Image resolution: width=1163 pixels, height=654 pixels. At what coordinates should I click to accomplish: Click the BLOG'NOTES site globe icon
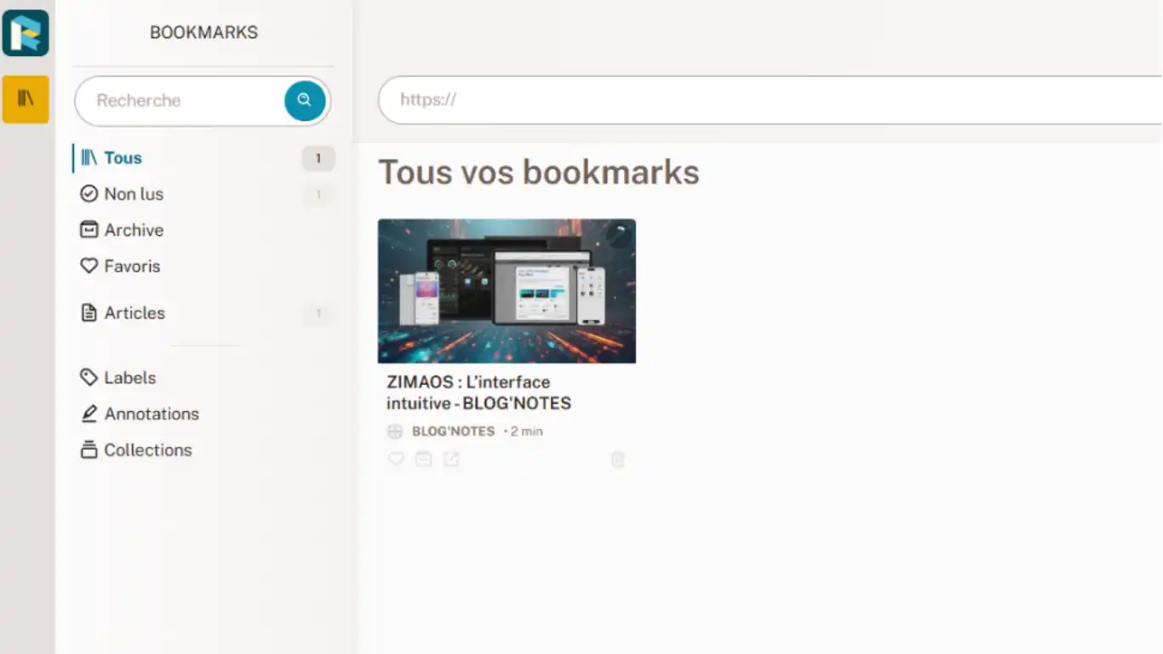pos(395,432)
